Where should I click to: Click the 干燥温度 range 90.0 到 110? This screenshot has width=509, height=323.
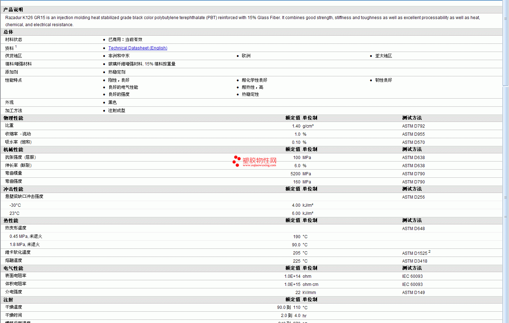pyautogui.click(x=289, y=307)
